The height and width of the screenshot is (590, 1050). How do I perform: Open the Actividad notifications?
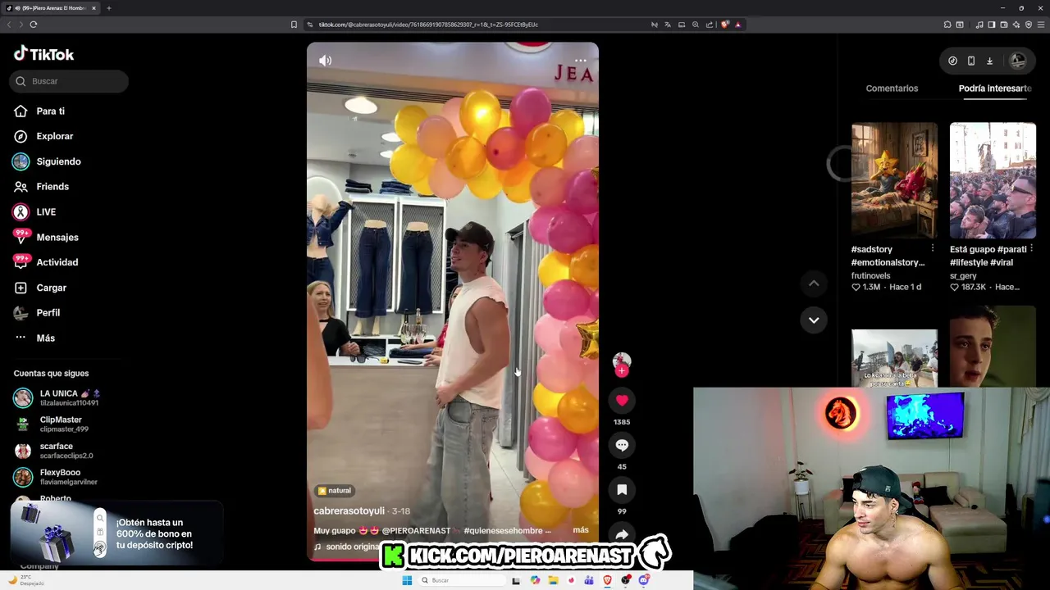(57, 262)
